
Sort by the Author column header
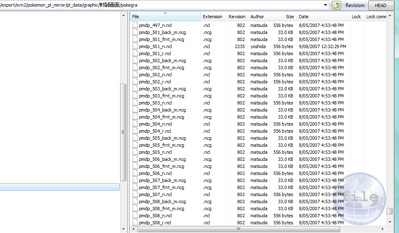(259, 17)
